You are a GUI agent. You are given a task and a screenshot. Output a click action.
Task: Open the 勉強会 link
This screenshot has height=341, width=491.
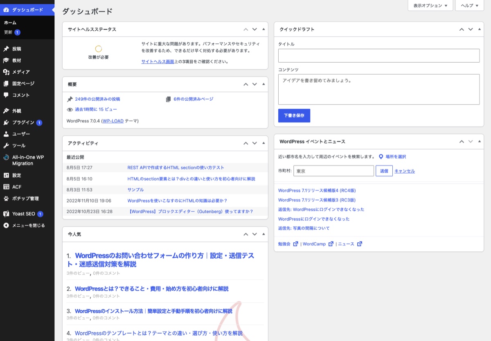tap(284, 244)
